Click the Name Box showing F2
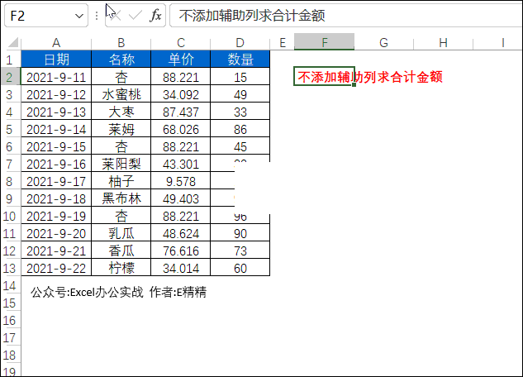Viewport: 523px width, 377px height. 46,16
